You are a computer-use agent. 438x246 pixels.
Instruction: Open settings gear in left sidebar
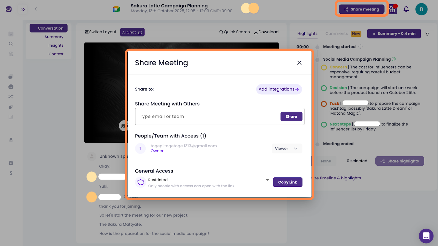(x=11, y=163)
